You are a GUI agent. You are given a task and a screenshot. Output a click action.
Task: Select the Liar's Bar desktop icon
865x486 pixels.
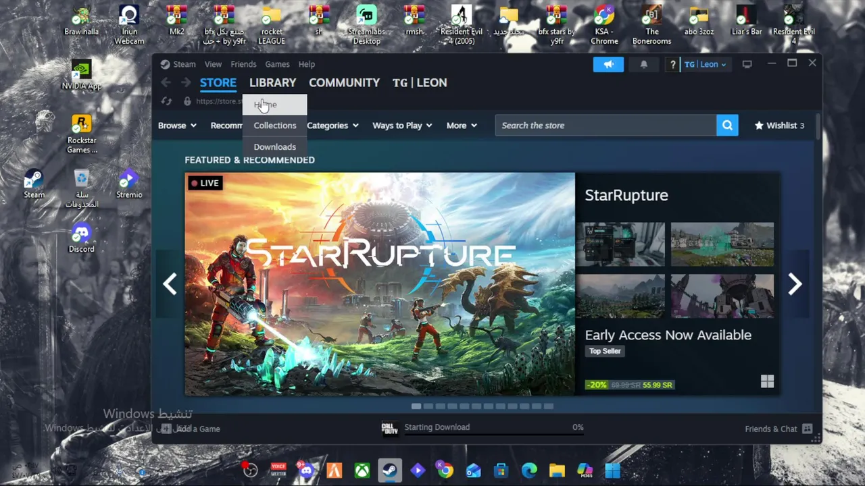pos(746,21)
